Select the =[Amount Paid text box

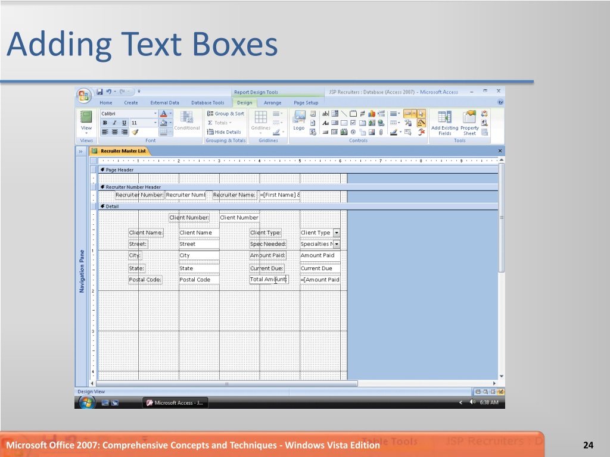point(320,280)
